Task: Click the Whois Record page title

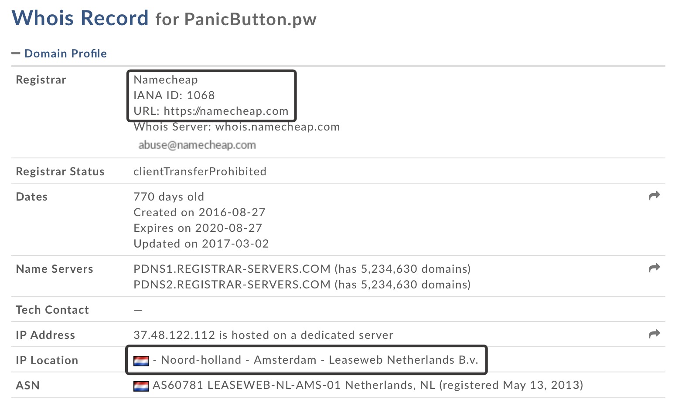Action: tap(80, 18)
